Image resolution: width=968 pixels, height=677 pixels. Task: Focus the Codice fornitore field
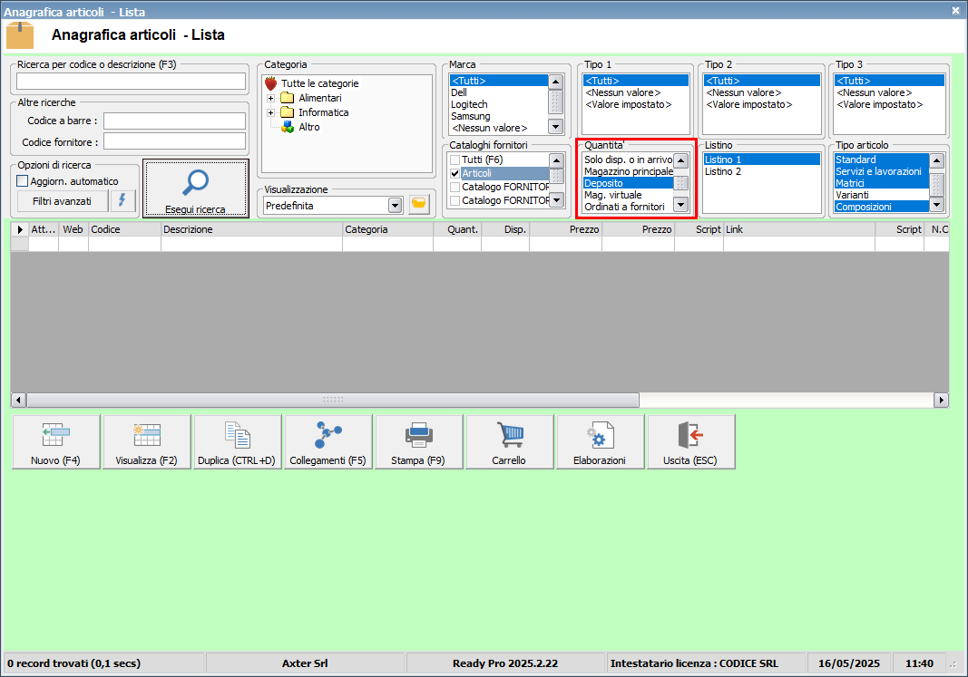175,141
